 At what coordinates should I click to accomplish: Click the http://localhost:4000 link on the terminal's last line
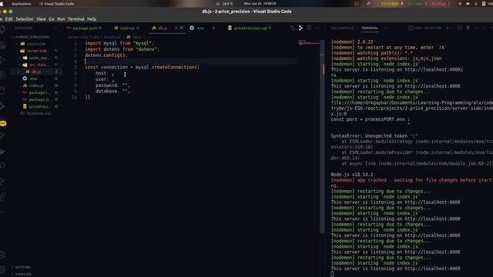pos(432,269)
